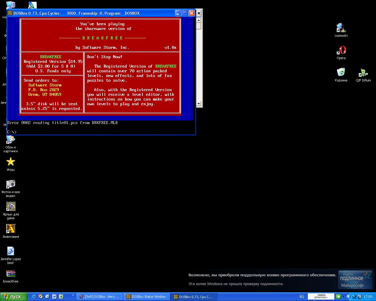Viewport: 376px width, 301px height.
Task: Click the 'U.S. Funds only' line
Action: click(53, 71)
